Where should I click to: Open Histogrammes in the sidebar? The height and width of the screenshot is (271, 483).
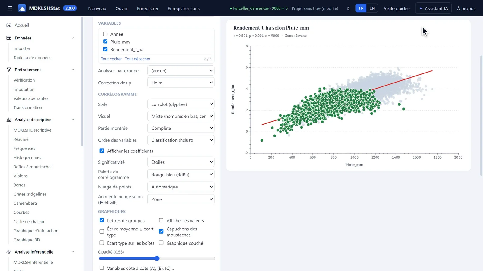coord(27,157)
